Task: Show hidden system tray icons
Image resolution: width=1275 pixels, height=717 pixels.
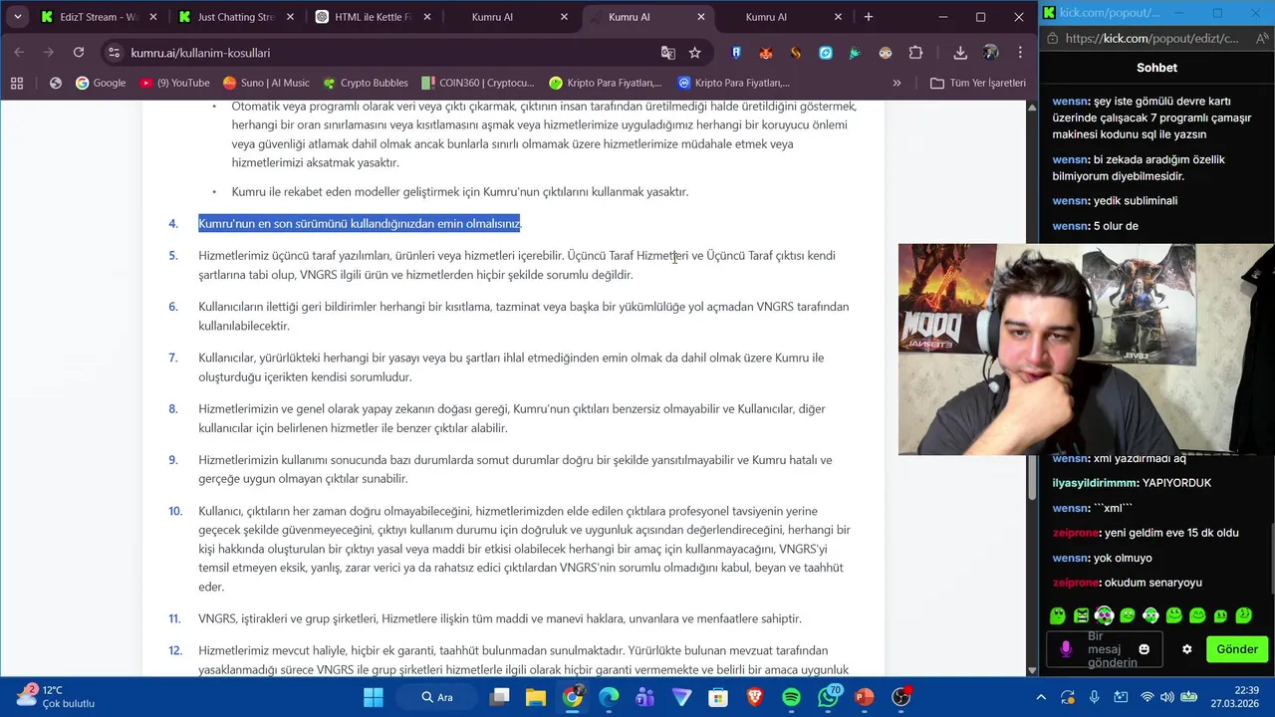Action: pyautogui.click(x=1041, y=697)
